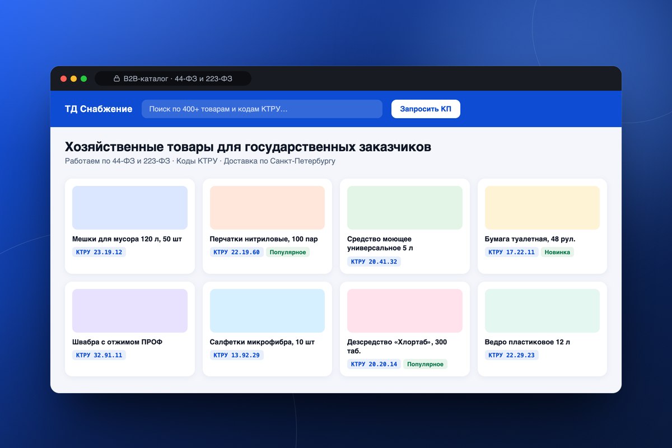Viewport: 672px width, 448px height.
Task: Click the title Бумага туалетная, 48 рул.
Action: [530, 239]
